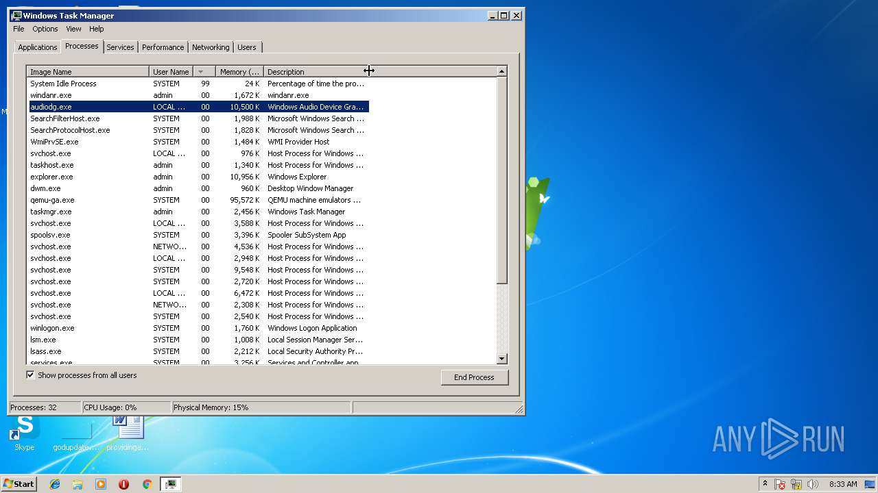The width and height of the screenshot is (878, 493).
Task: Select Task Manager taskbar button
Action: pyautogui.click(x=170, y=484)
